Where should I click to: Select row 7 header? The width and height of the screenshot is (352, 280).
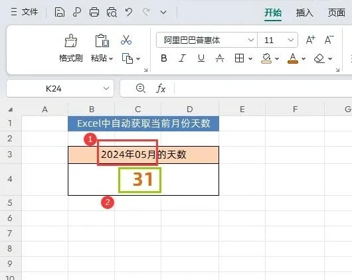[x=11, y=234]
